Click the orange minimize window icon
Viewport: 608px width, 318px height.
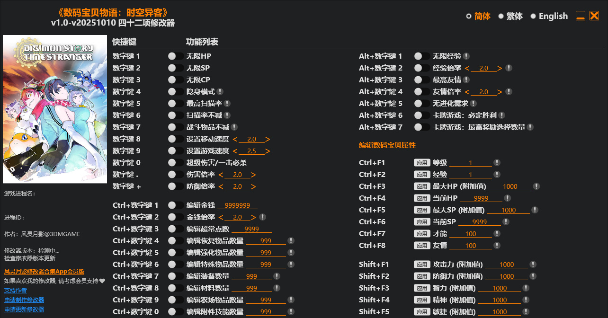(x=581, y=16)
